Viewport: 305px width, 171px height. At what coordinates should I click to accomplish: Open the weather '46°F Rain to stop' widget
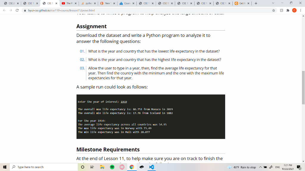coord(242,167)
